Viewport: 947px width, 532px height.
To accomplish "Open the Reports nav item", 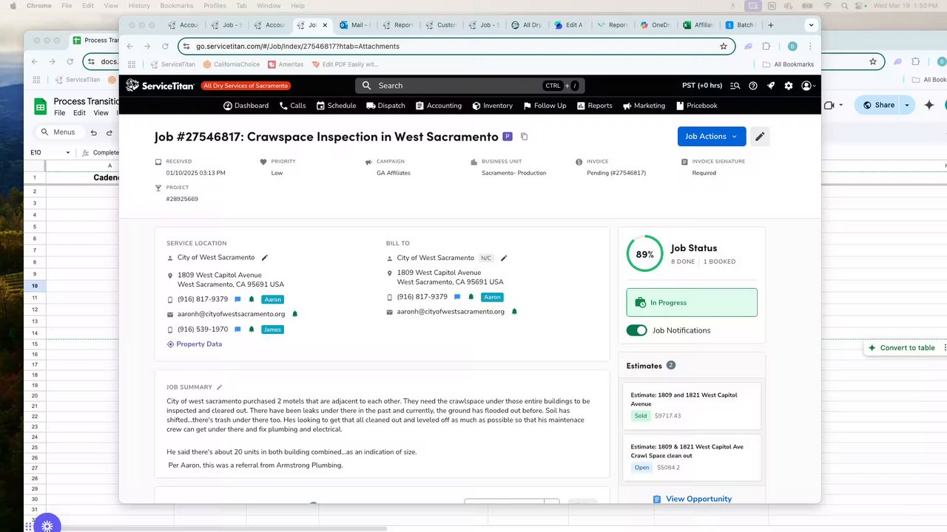I will point(595,106).
